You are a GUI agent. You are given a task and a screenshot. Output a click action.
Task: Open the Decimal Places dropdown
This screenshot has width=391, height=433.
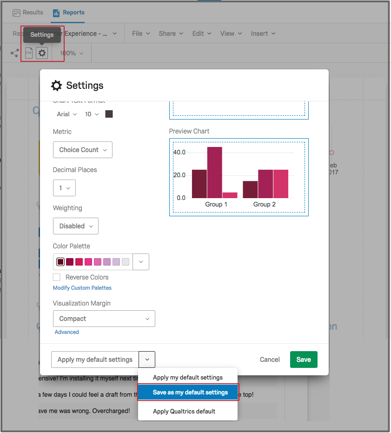64,188
